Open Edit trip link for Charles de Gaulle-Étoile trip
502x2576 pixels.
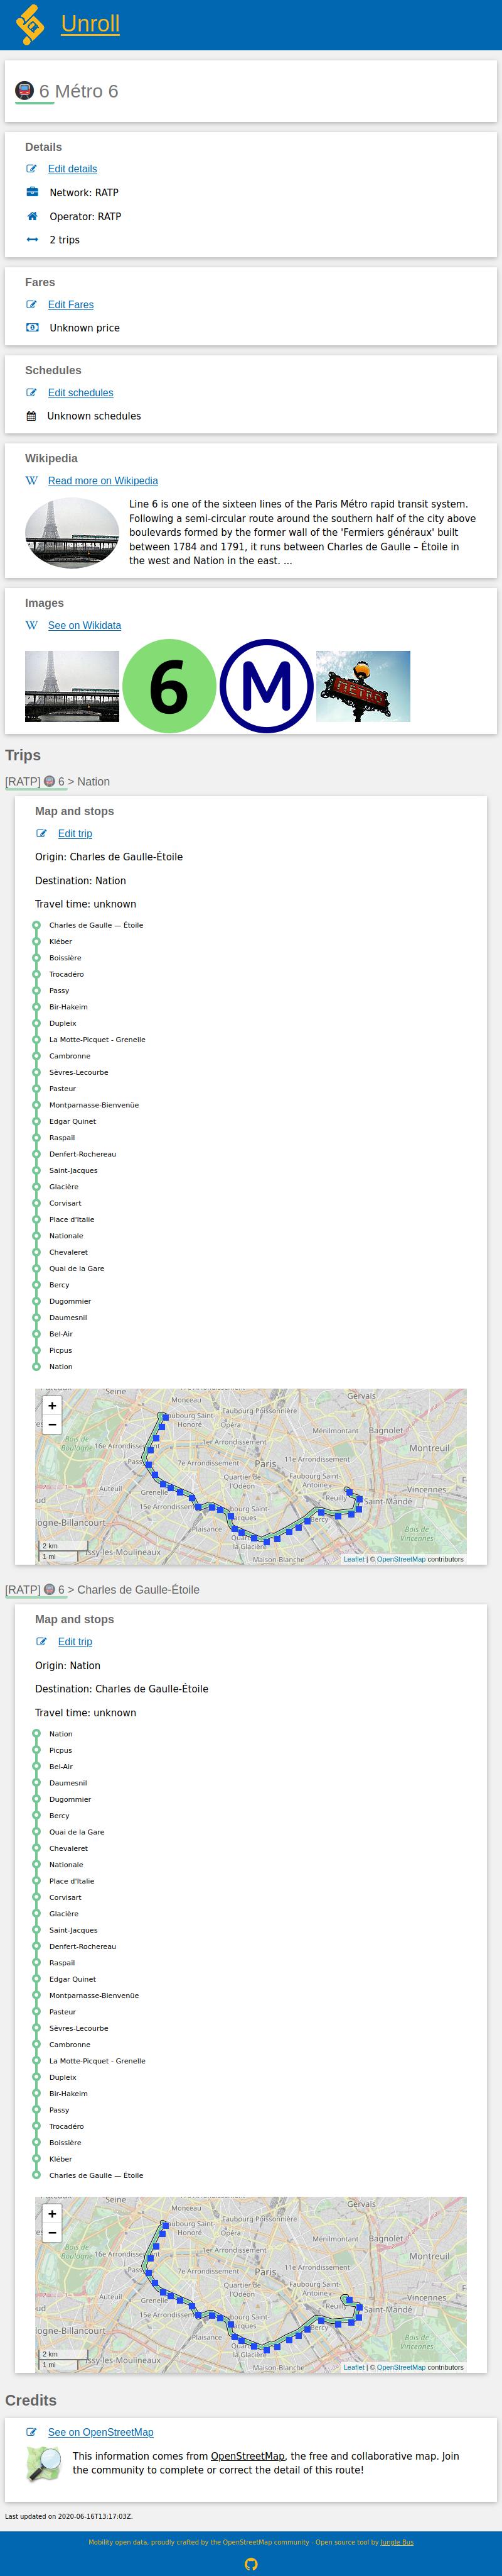pyautogui.click(x=75, y=1642)
